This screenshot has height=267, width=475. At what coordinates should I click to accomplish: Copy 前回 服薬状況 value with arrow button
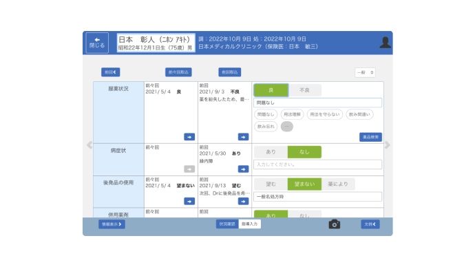[243, 137]
